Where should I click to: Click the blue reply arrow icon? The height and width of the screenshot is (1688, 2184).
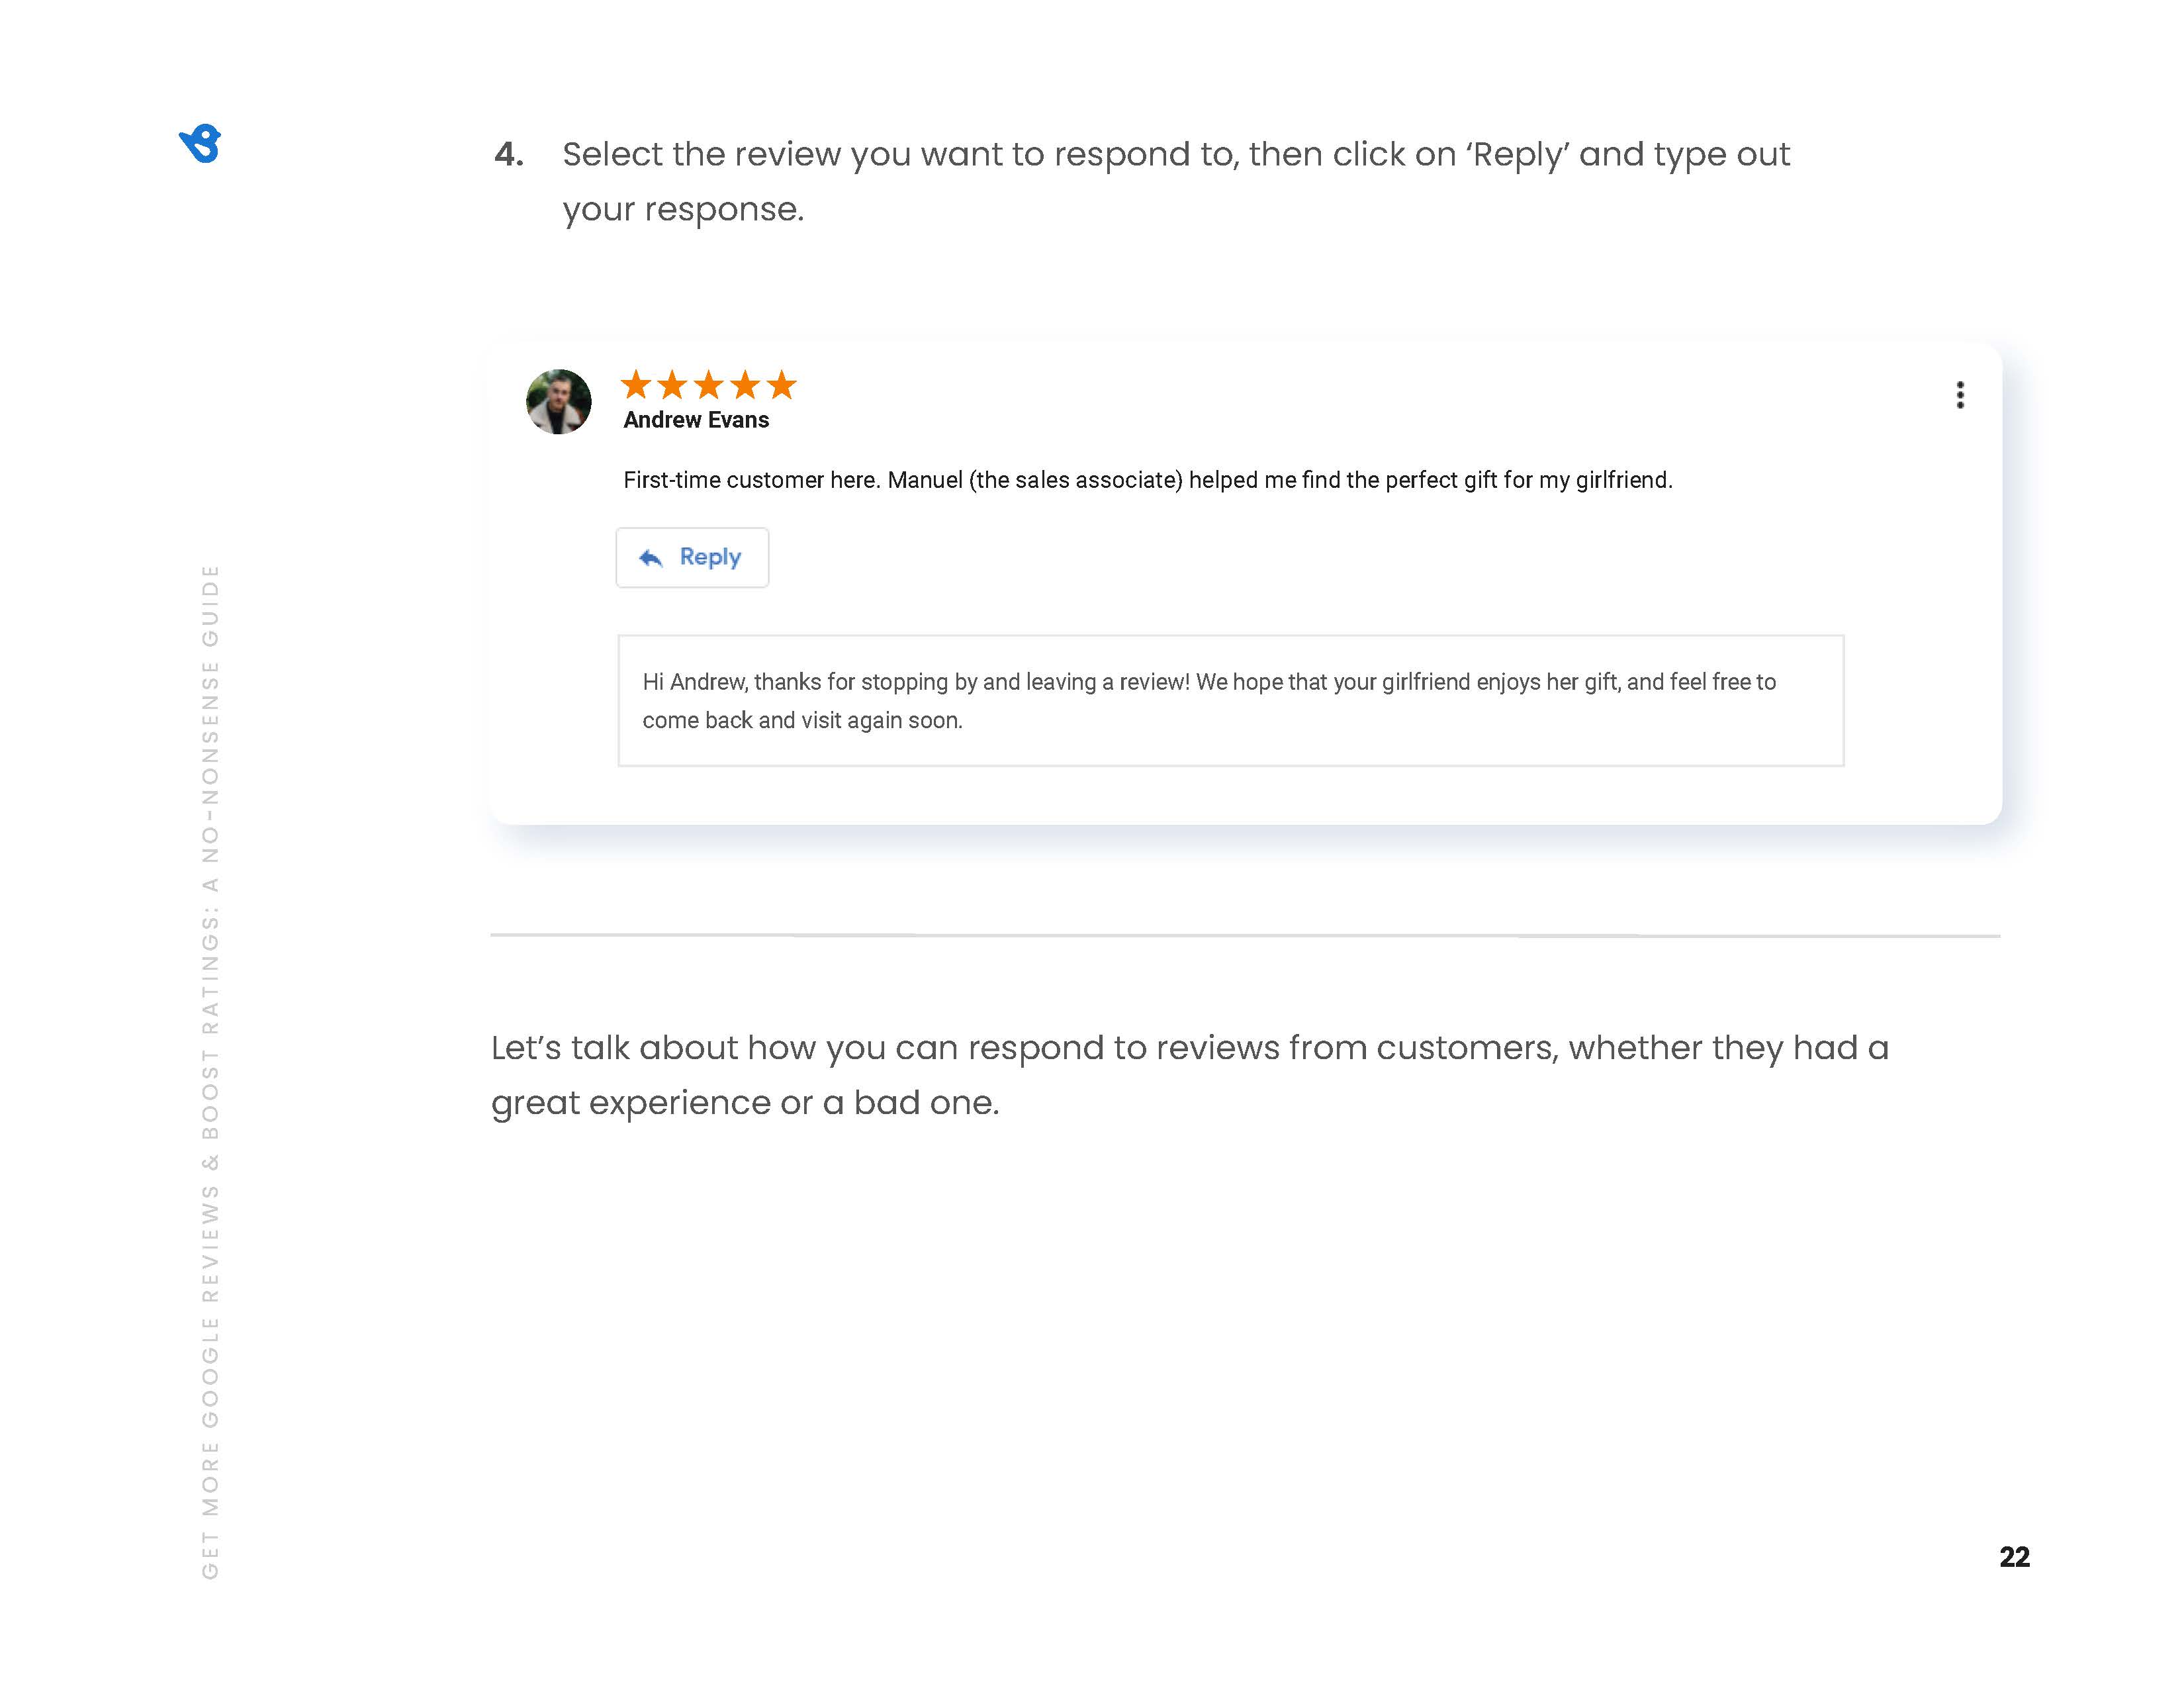tap(651, 558)
